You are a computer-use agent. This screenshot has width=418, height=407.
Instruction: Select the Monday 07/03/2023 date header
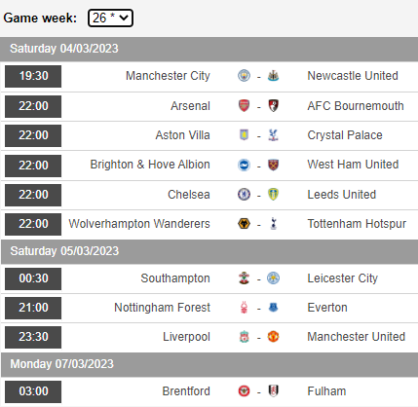tap(209, 364)
